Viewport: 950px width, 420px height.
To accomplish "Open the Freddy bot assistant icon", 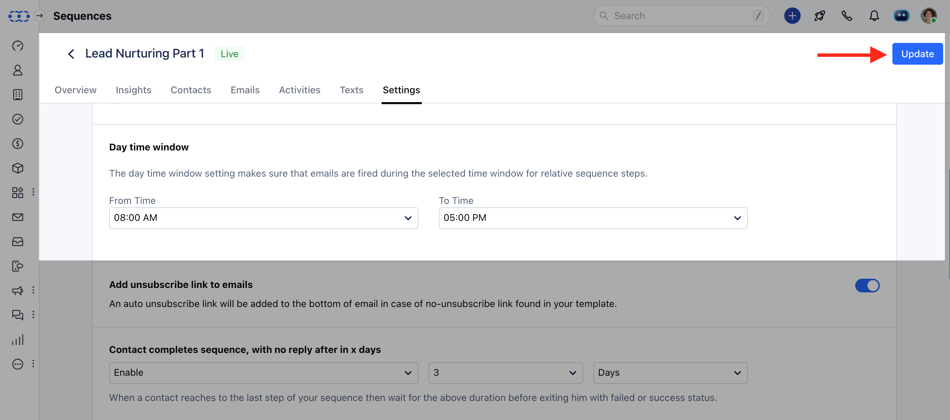I will tap(901, 16).
